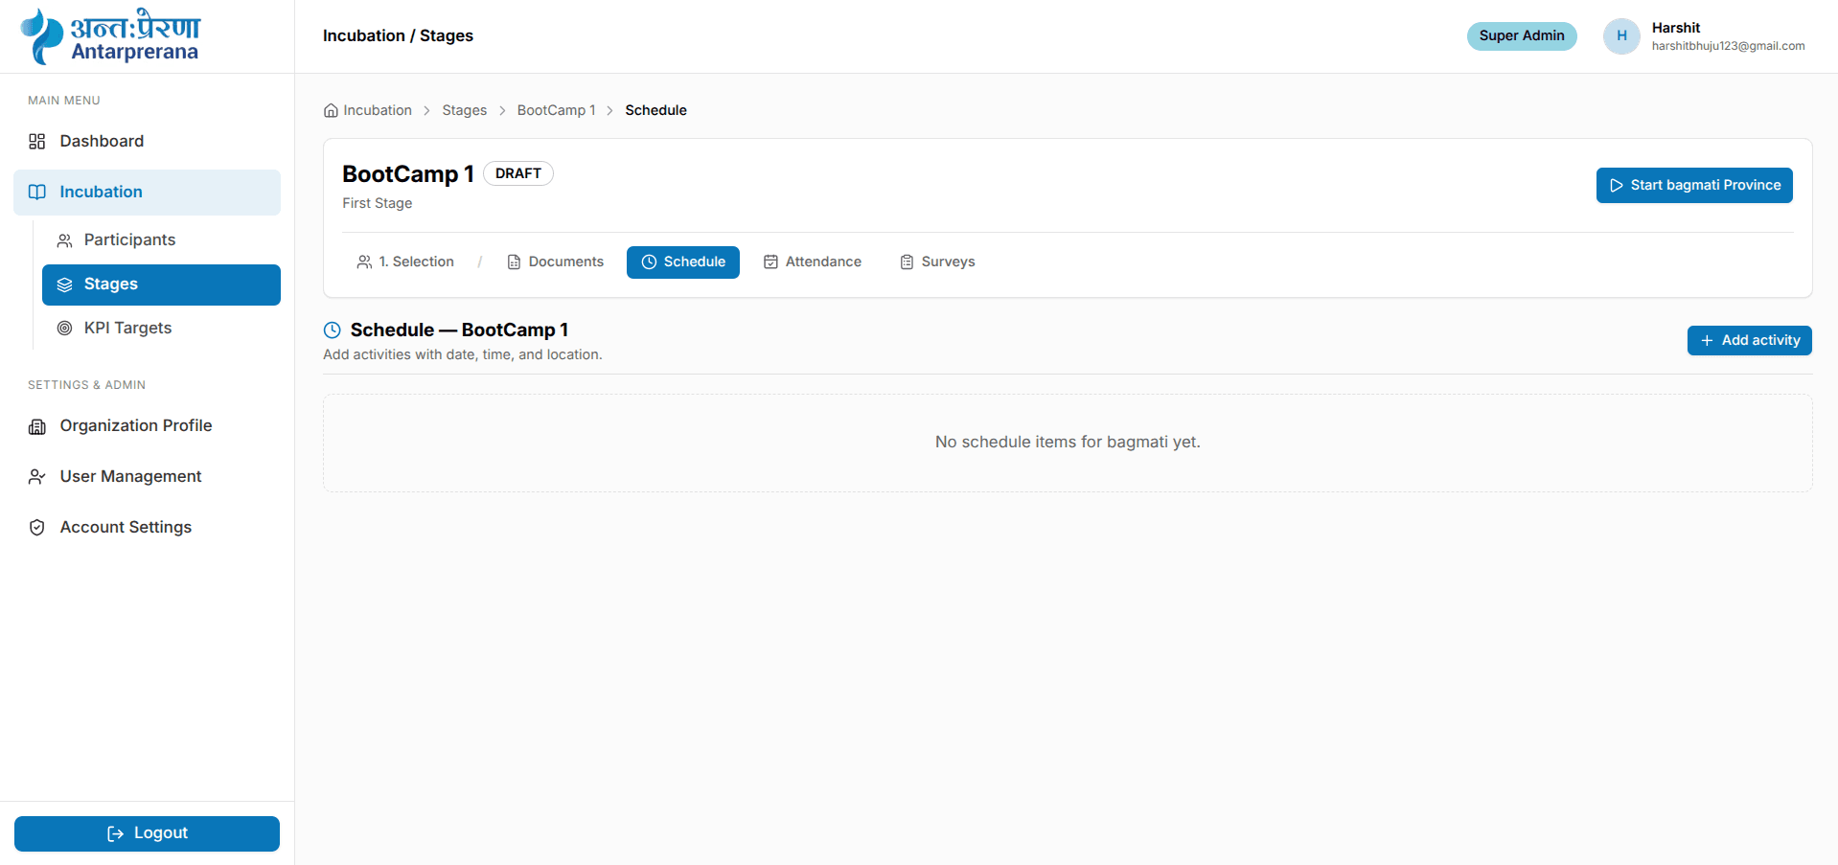Image resolution: width=1838 pixels, height=865 pixels.
Task: Select Stages in the sidebar submenu
Action: [161, 285]
